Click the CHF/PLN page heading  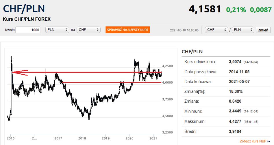pos(24,9)
